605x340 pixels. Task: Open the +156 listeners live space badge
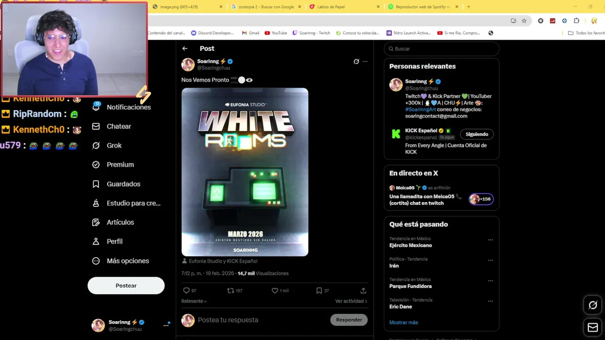(x=481, y=199)
